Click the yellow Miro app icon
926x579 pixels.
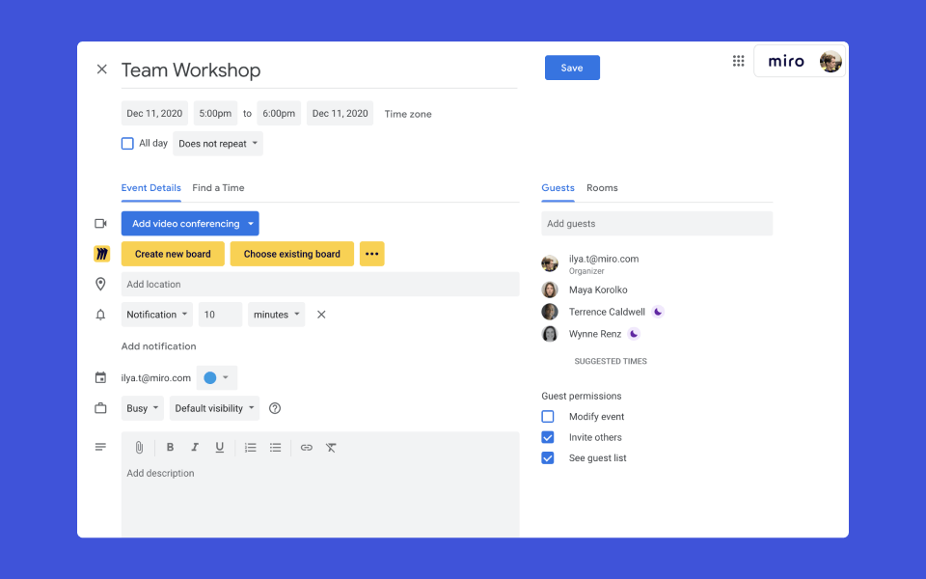[x=101, y=254]
